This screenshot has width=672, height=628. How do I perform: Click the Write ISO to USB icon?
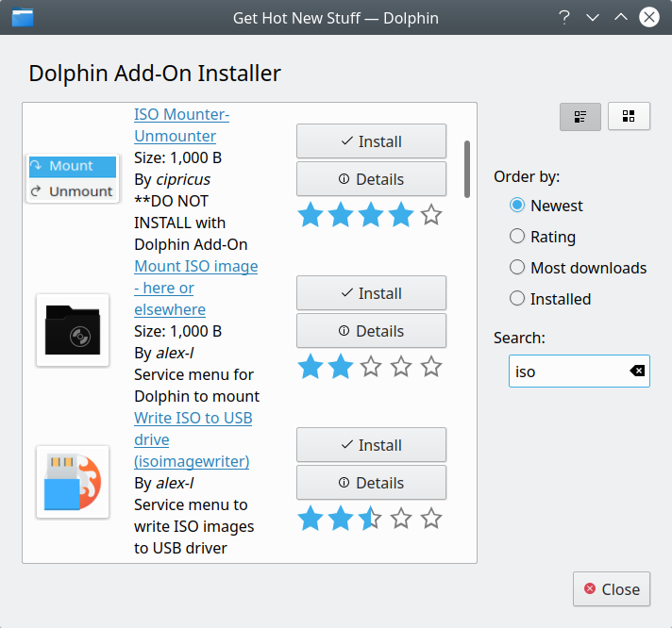pos(73,482)
